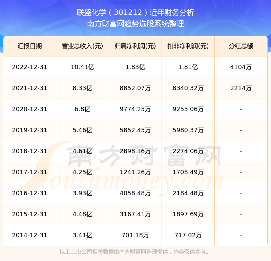
Task: Click the subtitle 南方财富网趋势选股系统整理
Action: (135, 24)
